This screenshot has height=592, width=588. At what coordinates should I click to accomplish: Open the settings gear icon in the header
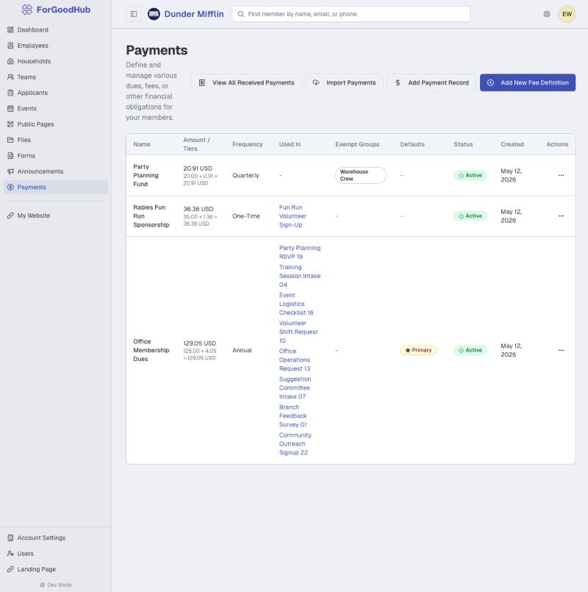(x=547, y=14)
